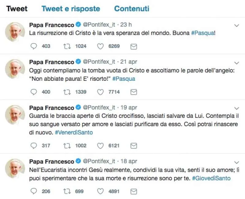
Task: Like the #GiovedìSanto tweet
Action: (x=100, y=191)
